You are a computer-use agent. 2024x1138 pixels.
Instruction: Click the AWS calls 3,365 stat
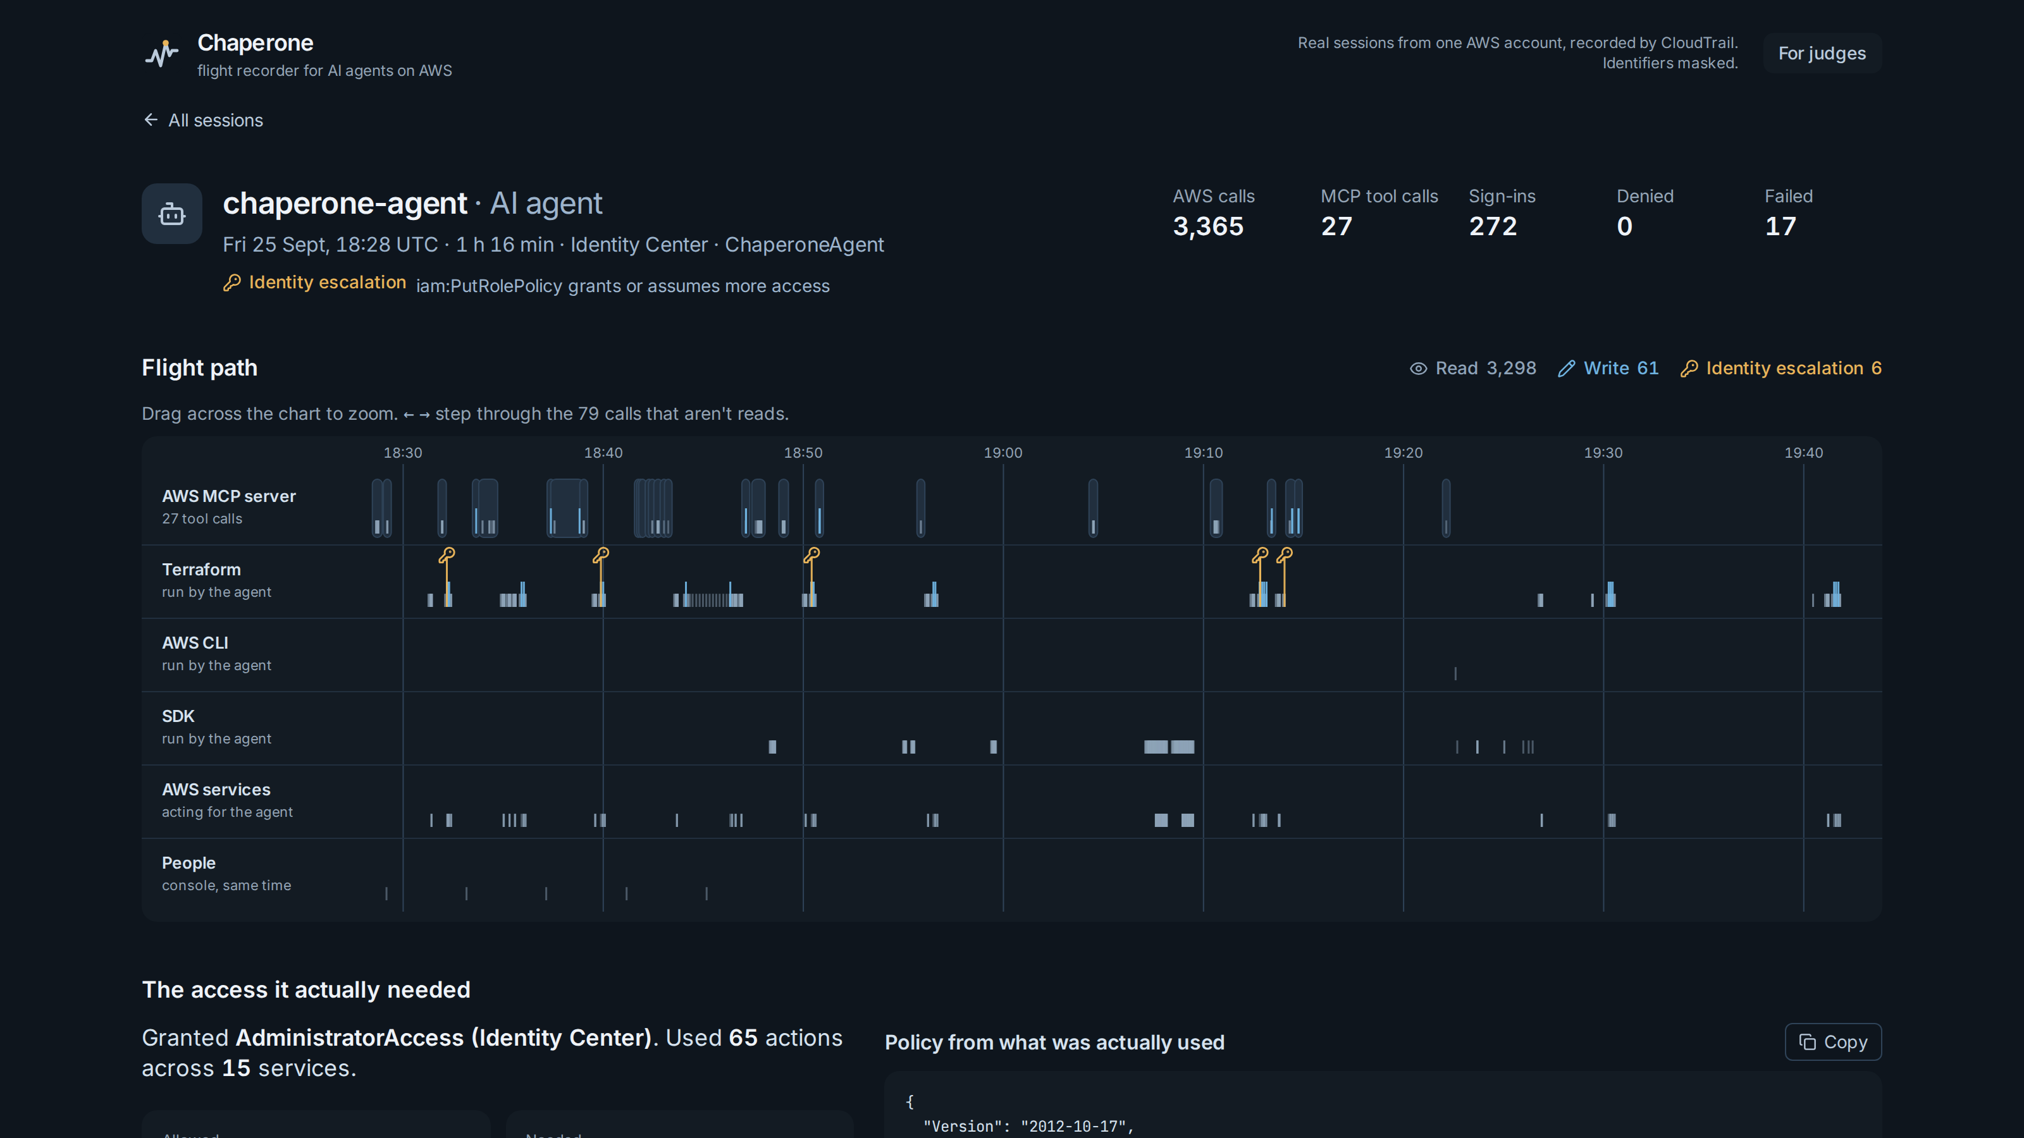(1214, 214)
